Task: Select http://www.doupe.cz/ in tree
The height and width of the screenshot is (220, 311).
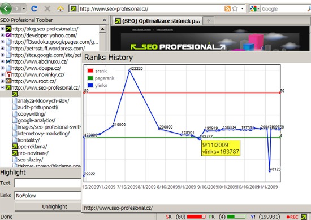Action: click(36, 68)
